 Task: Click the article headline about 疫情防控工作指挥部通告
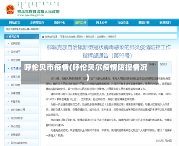tap(108, 52)
